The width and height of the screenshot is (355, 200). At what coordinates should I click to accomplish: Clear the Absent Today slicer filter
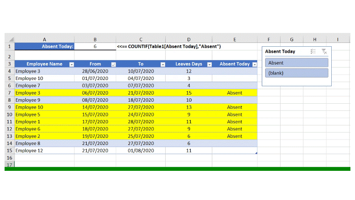coord(324,52)
